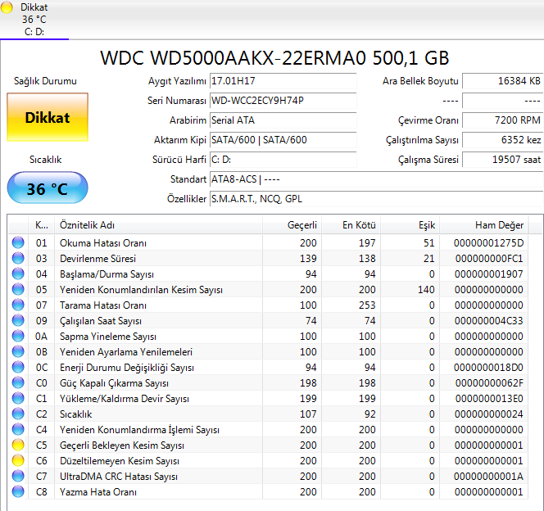Select Yeniden Konumlandırma İşlemi Sayısı attribute name
Viewport: 544px width, 511px height.
point(139,430)
